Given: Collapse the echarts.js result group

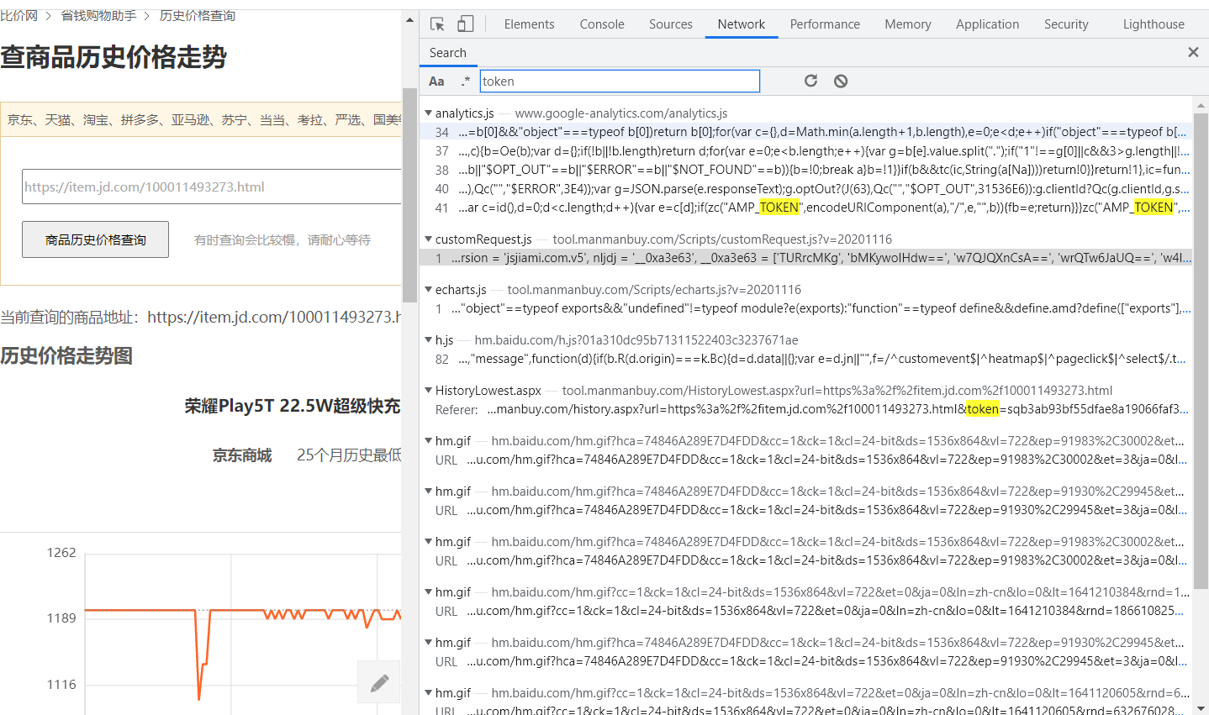Looking at the screenshot, I should (429, 289).
